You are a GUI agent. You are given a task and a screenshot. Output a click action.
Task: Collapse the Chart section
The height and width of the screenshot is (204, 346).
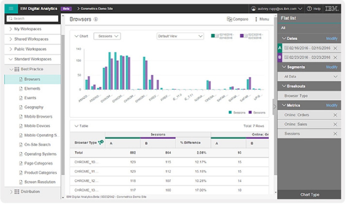(76, 36)
